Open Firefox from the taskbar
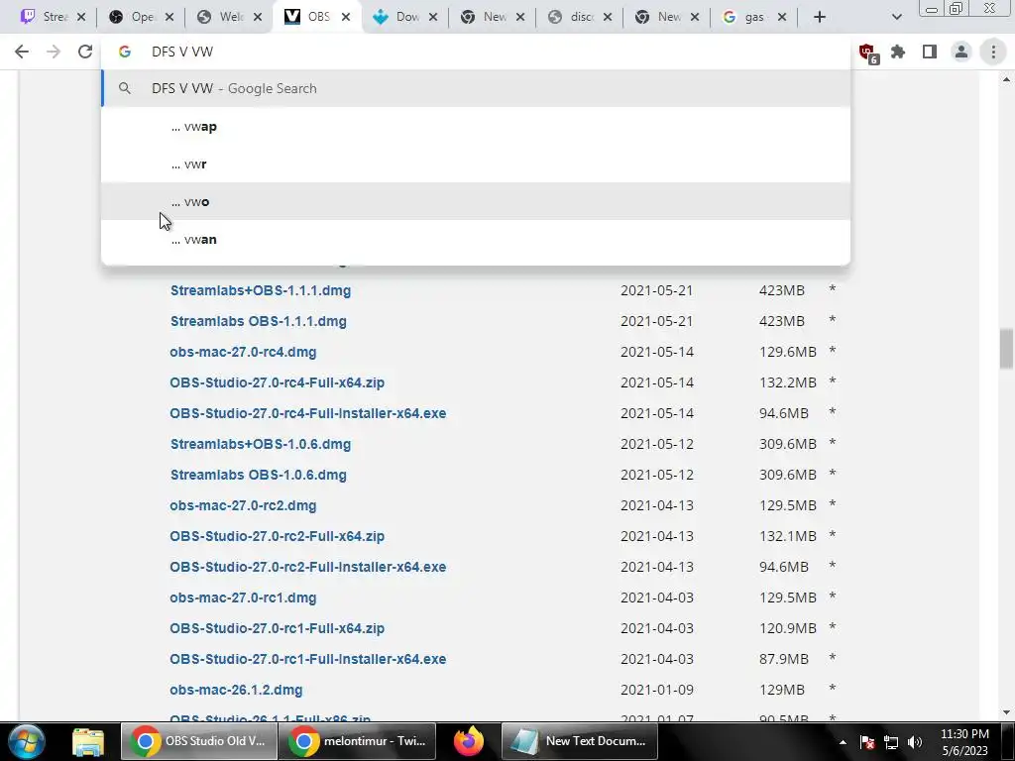The image size is (1015, 761). (x=469, y=741)
